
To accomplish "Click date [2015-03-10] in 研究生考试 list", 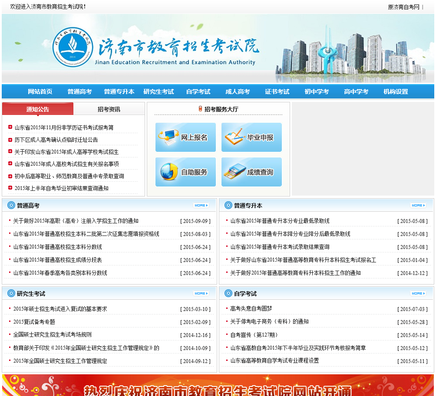I will 195,309.
